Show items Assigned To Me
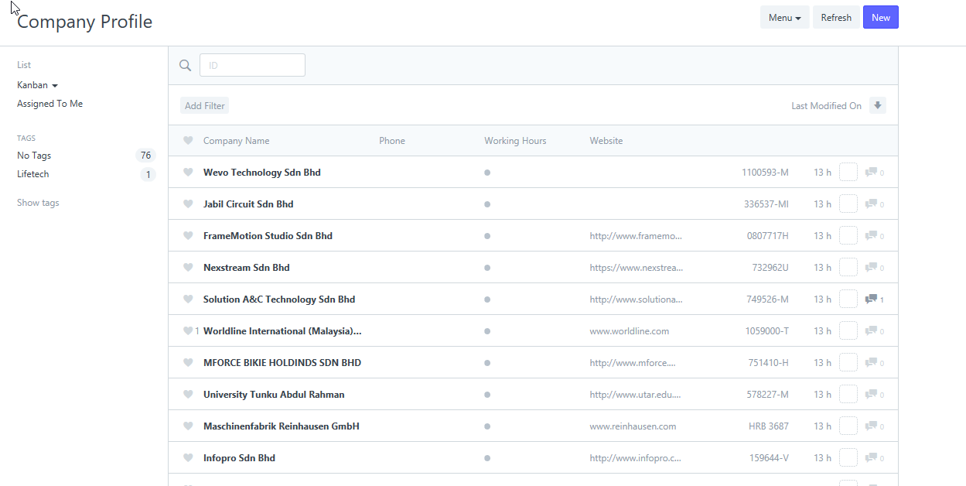This screenshot has height=486, width=966. point(50,104)
